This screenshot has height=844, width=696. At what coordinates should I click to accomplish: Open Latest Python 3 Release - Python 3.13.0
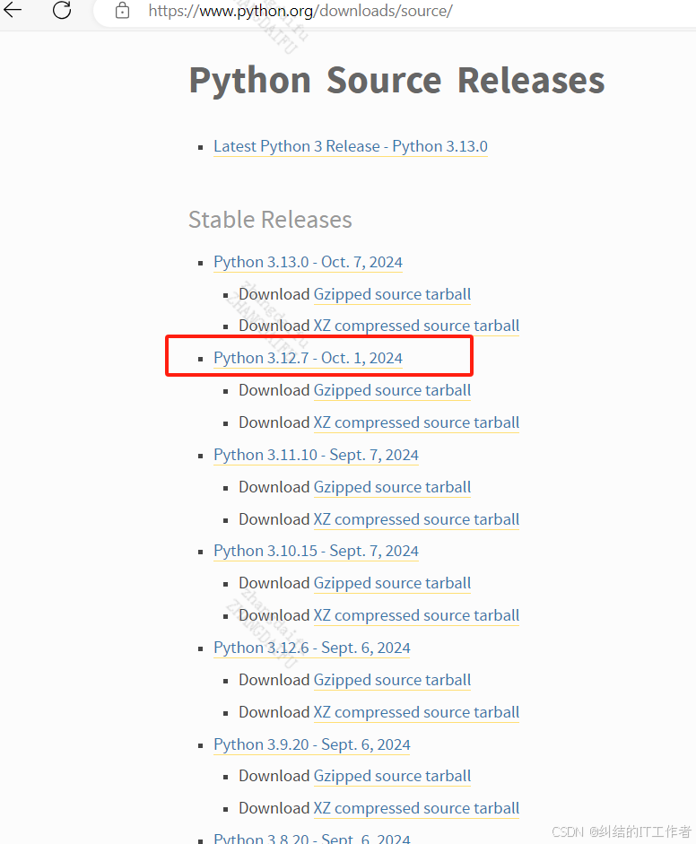click(x=350, y=146)
